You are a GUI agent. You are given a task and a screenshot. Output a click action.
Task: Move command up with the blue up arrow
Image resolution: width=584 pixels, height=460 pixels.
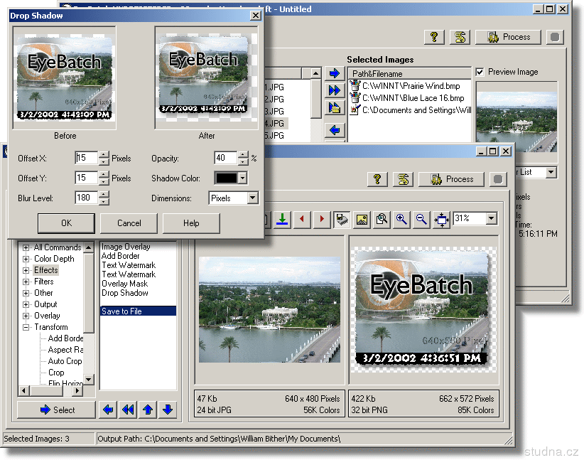click(x=148, y=410)
